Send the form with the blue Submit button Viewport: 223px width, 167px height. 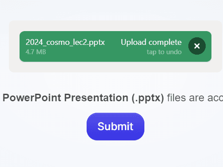(x=115, y=127)
